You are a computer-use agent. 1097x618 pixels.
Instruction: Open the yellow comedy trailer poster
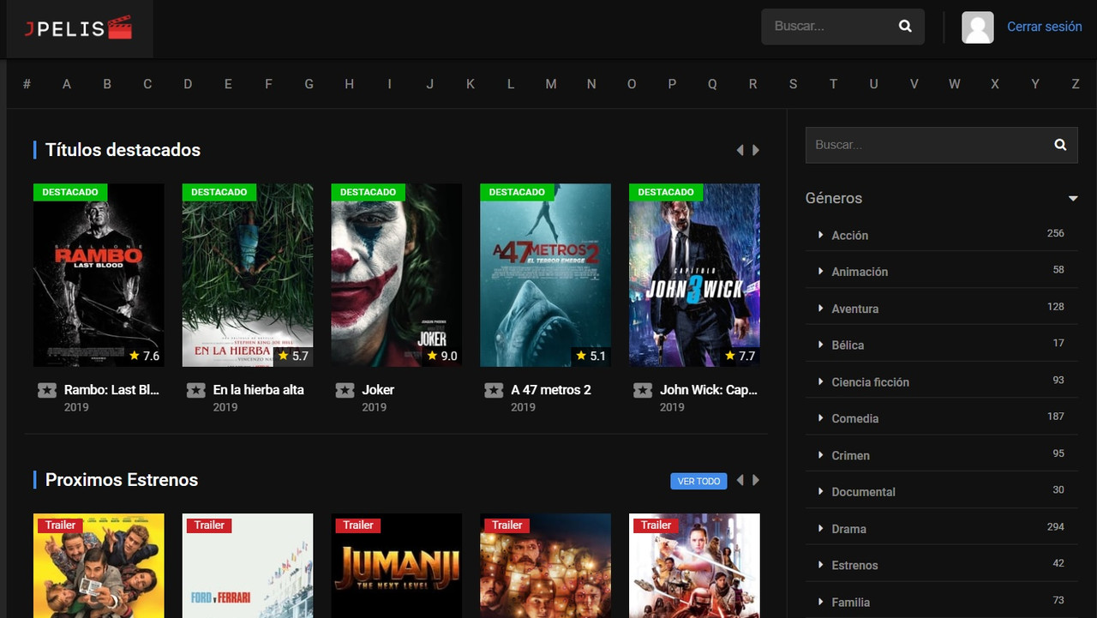point(99,566)
